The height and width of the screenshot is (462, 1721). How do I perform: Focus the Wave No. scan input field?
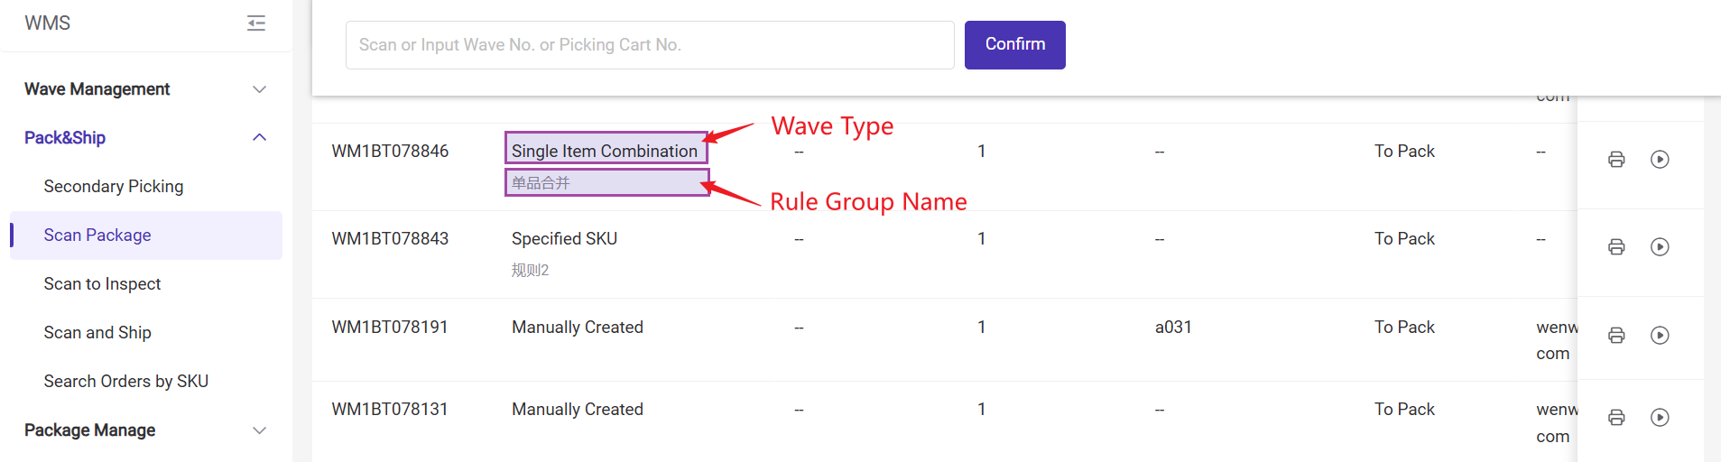tap(650, 45)
